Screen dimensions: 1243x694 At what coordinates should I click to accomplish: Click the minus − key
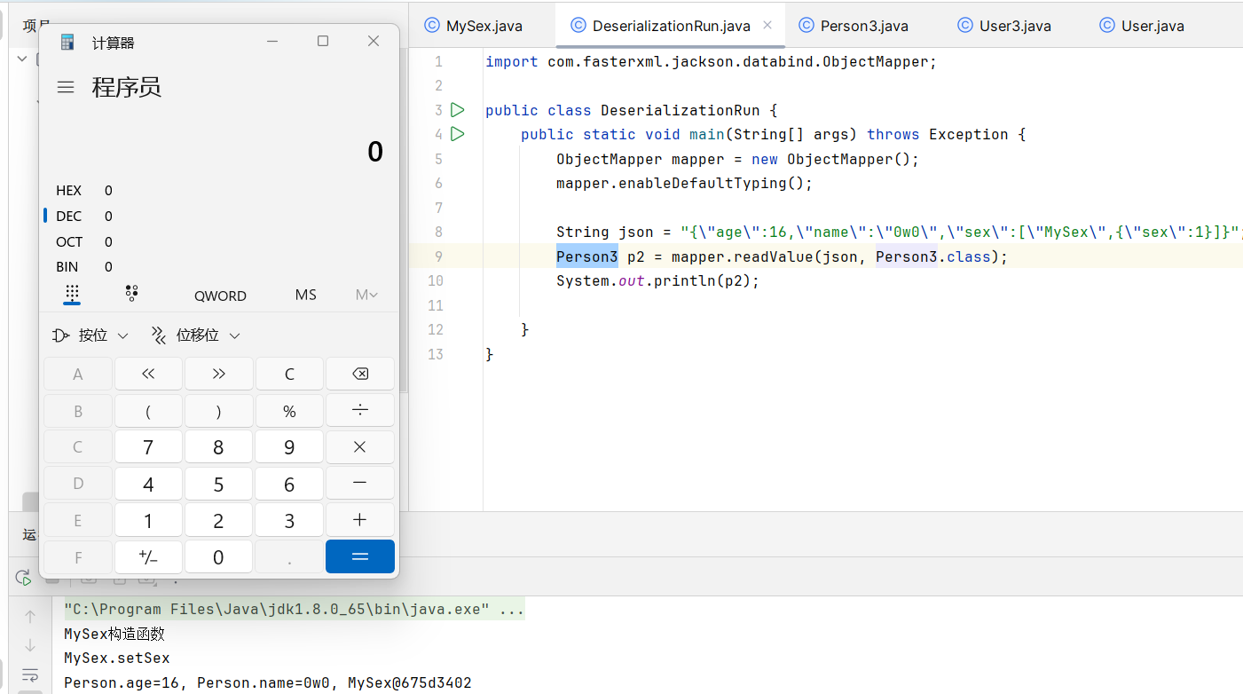360,484
